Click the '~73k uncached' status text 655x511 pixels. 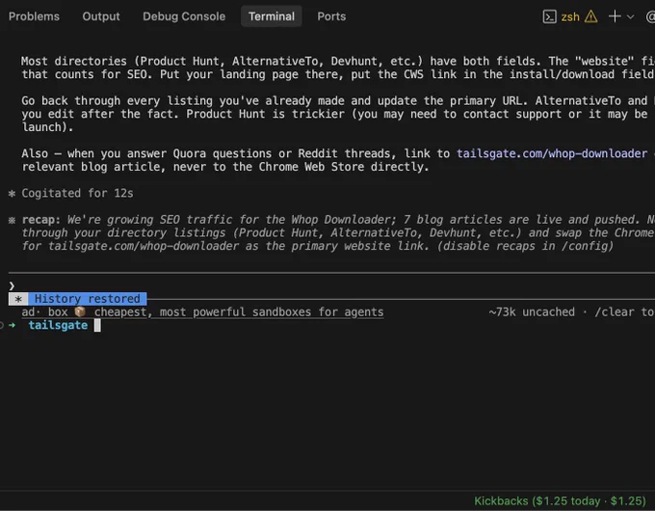coord(532,312)
